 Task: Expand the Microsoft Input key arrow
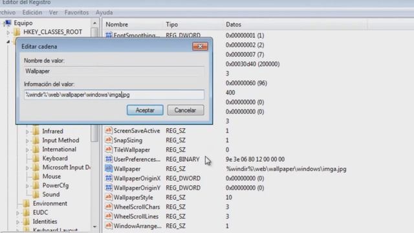coord(27,168)
